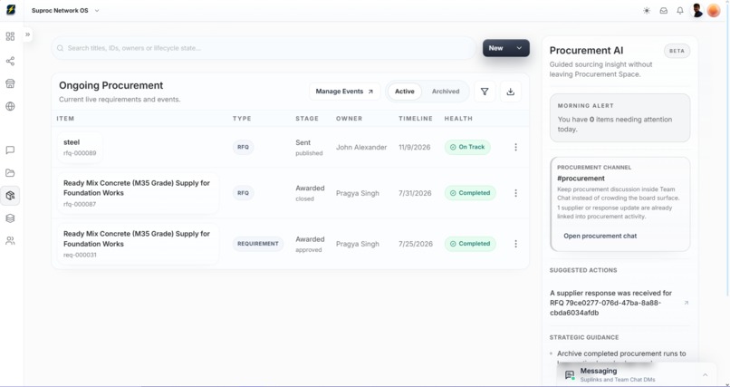730x387 pixels.
Task: Open the inbox tray icon
Action: 663,11
